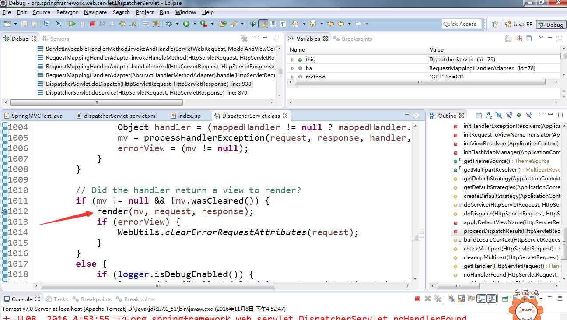The height and width of the screenshot is (320, 567).
Task: Switch to dispatcherServlet-servlet.xml editor tab
Action: coord(116,116)
